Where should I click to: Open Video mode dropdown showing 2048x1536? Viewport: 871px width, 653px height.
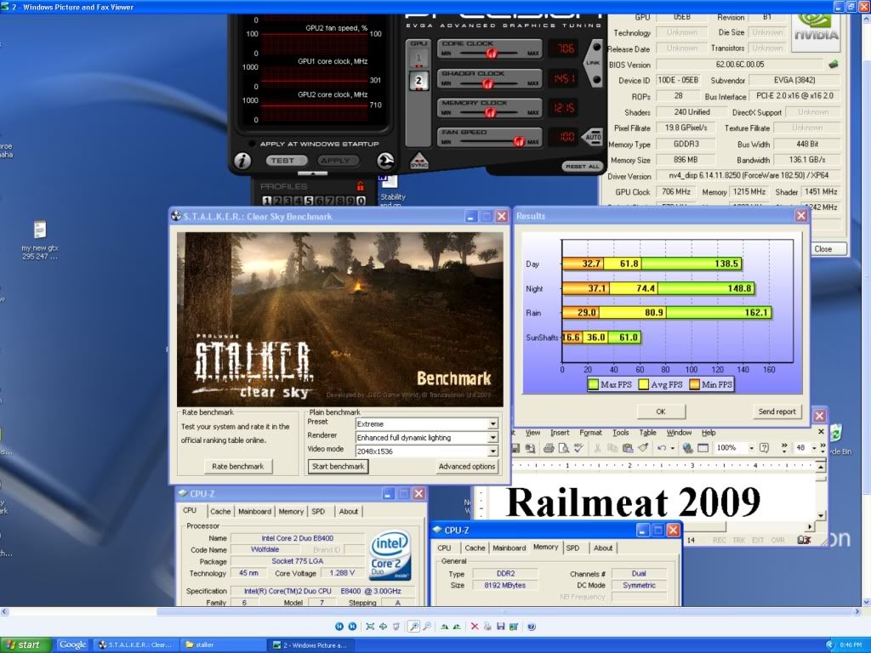click(492, 451)
